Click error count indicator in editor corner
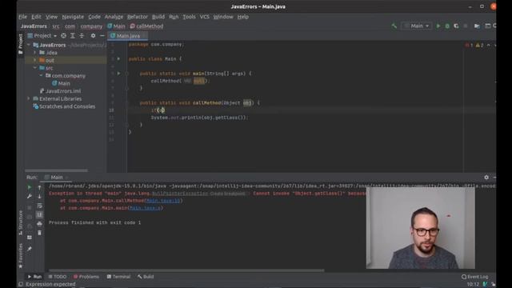 pyautogui.click(x=469, y=45)
